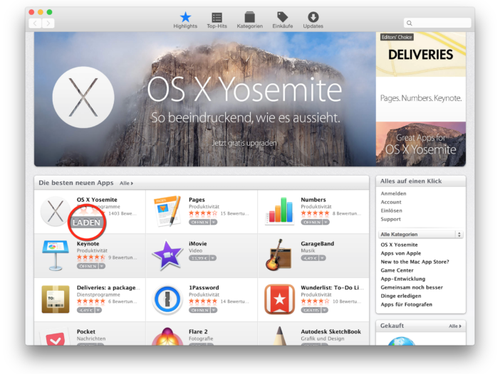Expand the dropdown arrow beside 1Password ÖFFNEN

(x=214, y=310)
